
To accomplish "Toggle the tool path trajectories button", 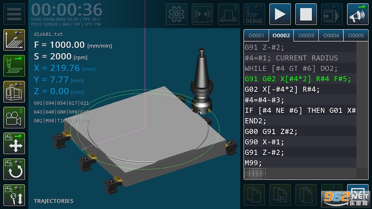I will 14,66.
